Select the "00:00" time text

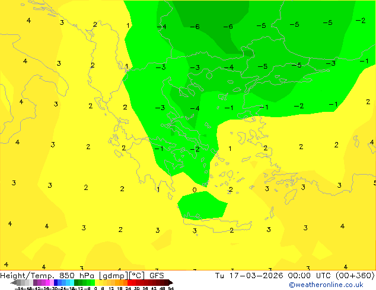coord(299,276)
